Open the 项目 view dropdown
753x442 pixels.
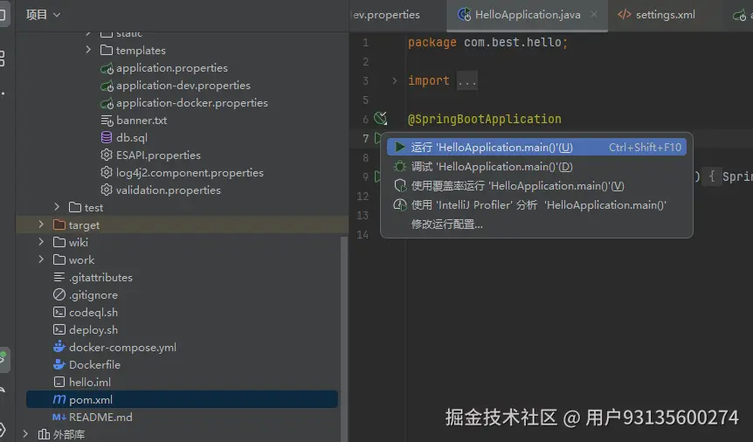pyautogui.click(x=43, y=15)
